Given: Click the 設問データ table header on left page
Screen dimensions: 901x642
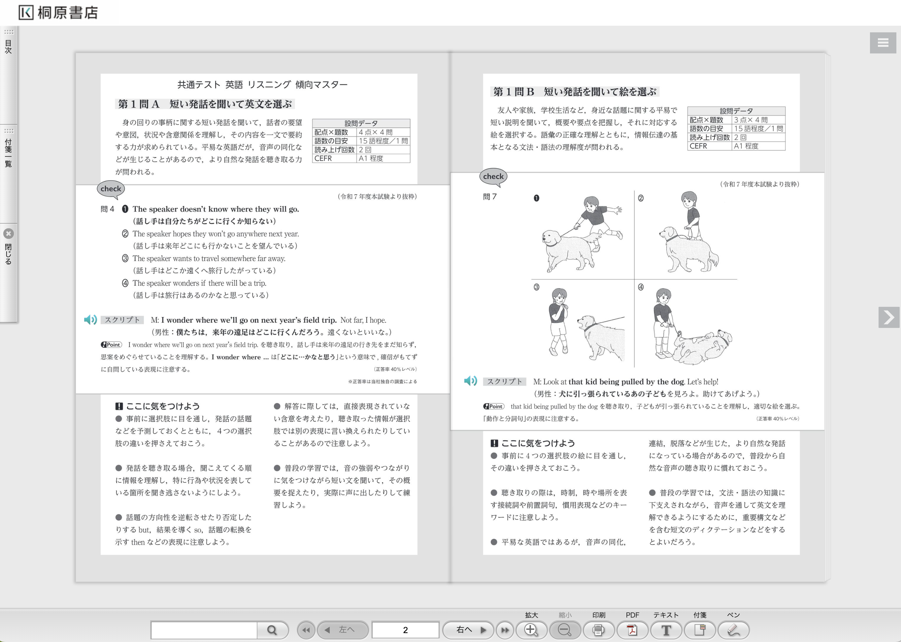Looking at the screenshot, I should pos(361,123).
